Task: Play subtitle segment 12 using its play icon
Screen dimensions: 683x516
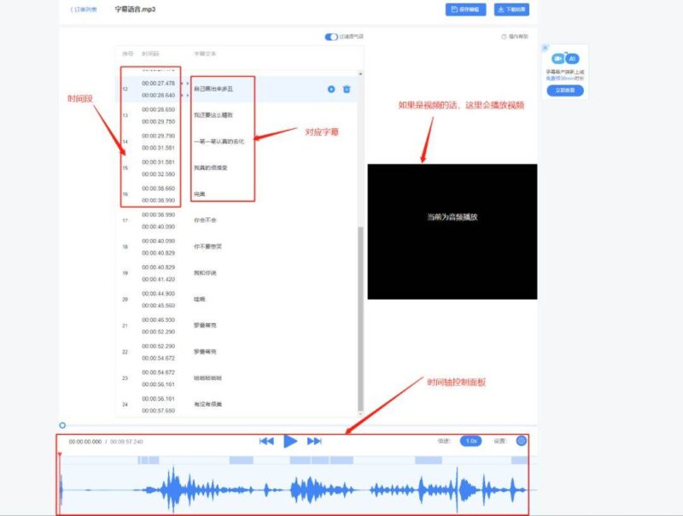Action: tap(331, 86)
